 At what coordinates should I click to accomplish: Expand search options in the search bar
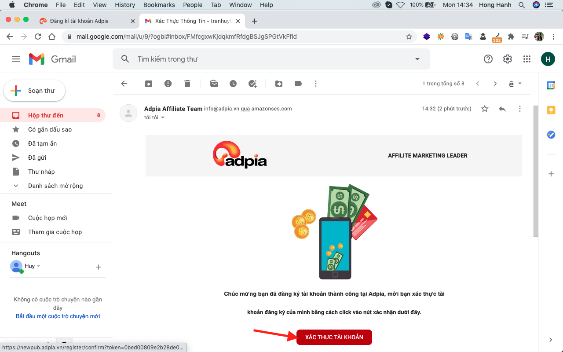[417, 59]
